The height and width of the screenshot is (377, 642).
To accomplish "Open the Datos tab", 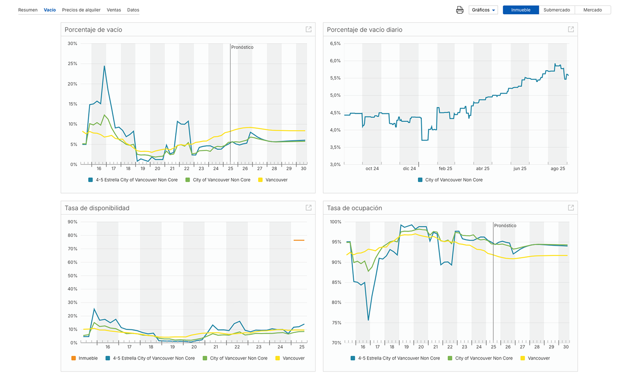I will pyautogui.click(x=133, y=10).
